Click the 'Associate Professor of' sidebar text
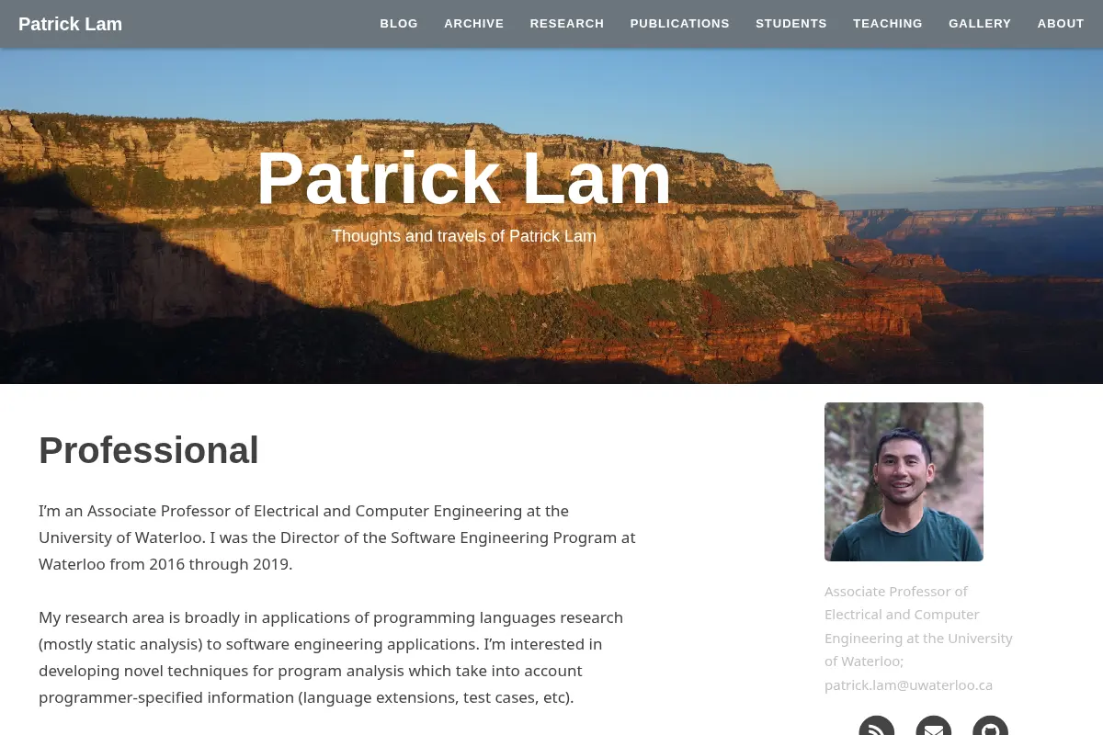Viewport: 1103px width, 735px height. pyautogui.click(x=896, y=591)
